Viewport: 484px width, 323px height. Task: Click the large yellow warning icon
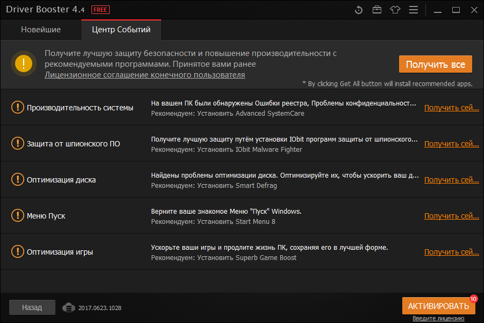[24, 64]
